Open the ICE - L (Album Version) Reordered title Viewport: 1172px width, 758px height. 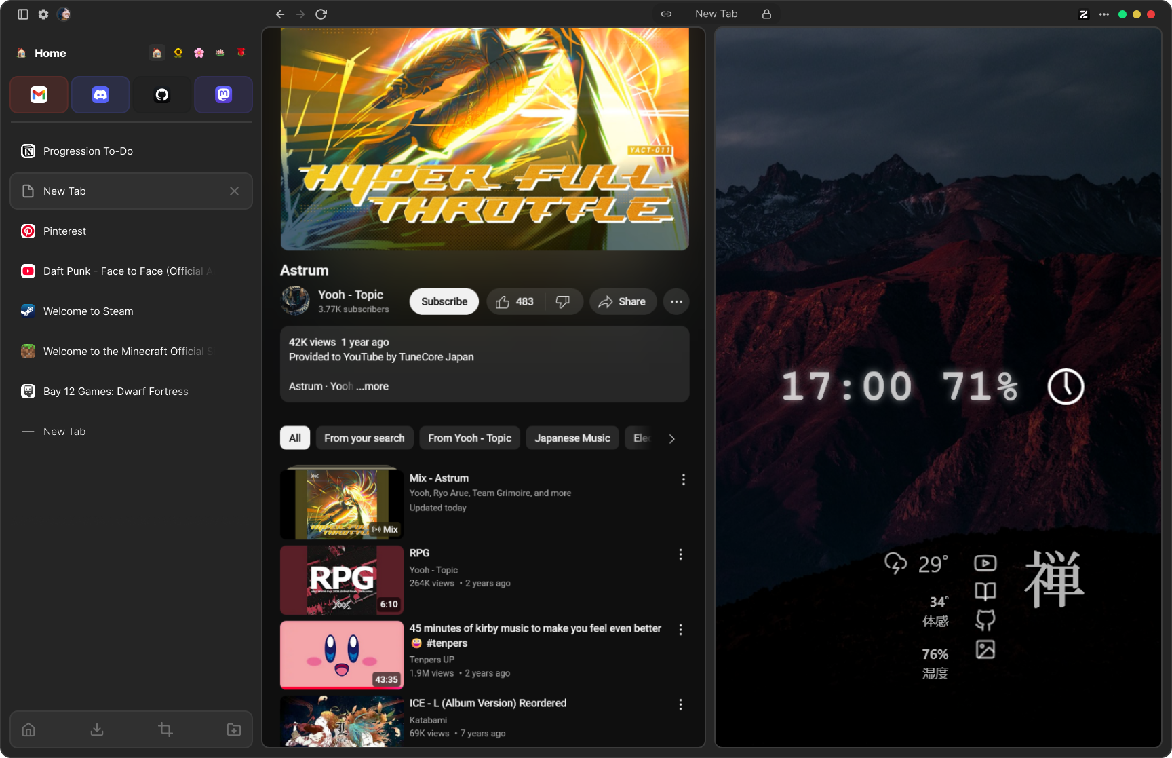(488, 703)
